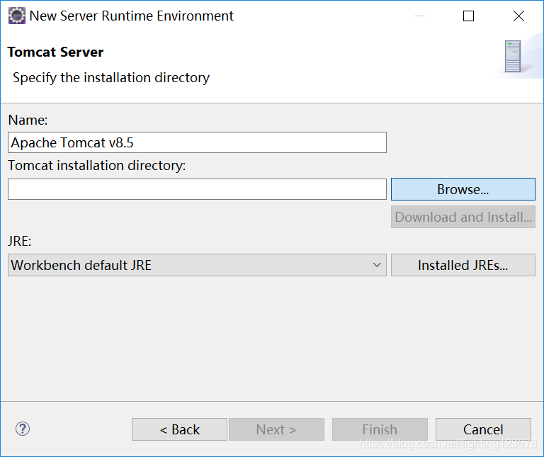Click "Specify the installation directory" text
Screen dimensions: 544x457
[111, 78]
